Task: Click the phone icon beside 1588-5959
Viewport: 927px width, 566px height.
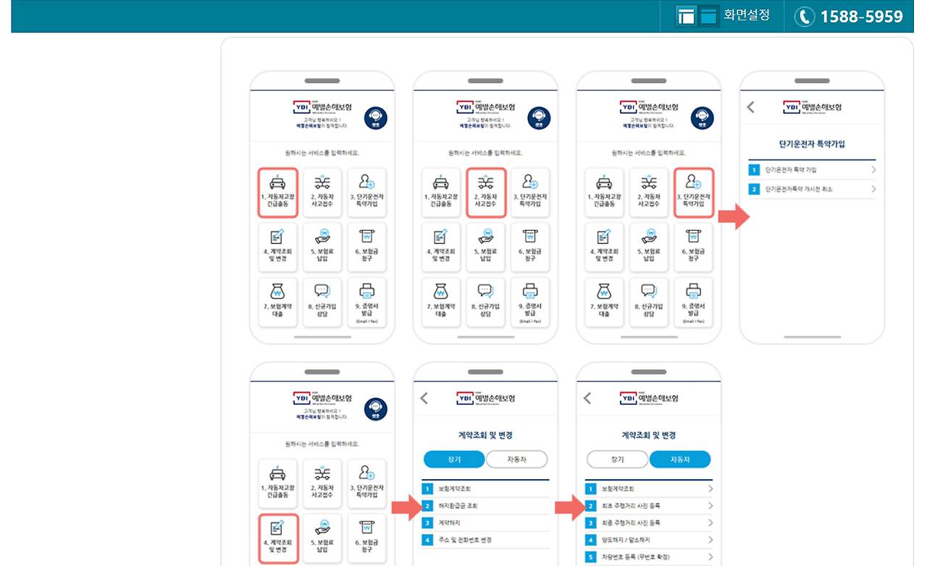Action: 805,17
